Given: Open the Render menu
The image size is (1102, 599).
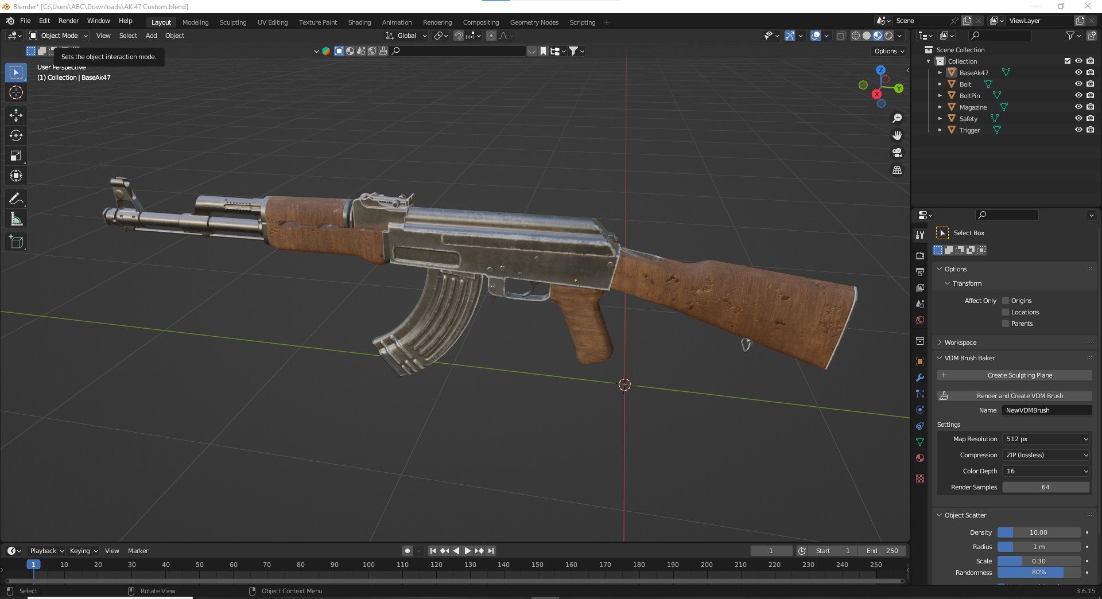Looking at the screenshot, I should point(68,21).
